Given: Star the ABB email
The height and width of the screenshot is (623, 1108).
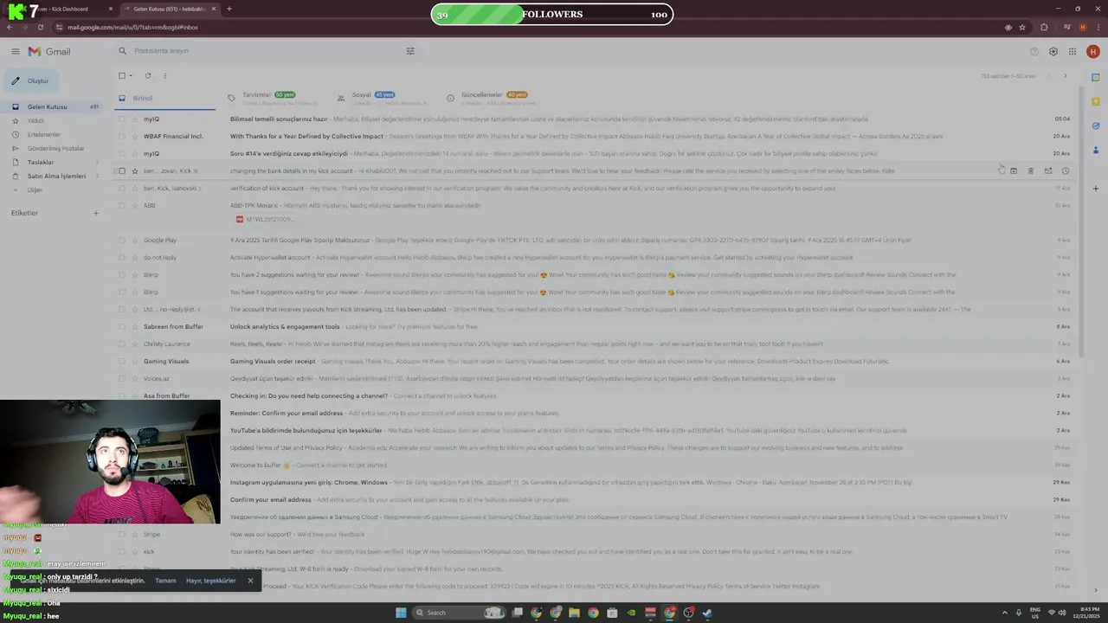Looking at the screenshot, I should [x=135, y=206].
